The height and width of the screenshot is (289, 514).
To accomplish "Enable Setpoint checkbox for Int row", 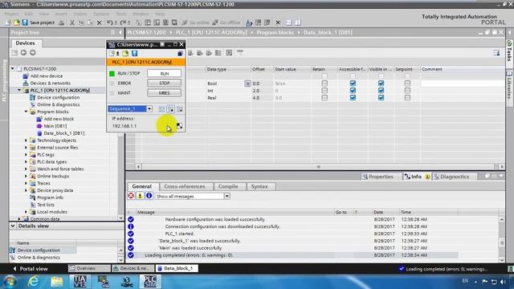I will pos(407,91).
